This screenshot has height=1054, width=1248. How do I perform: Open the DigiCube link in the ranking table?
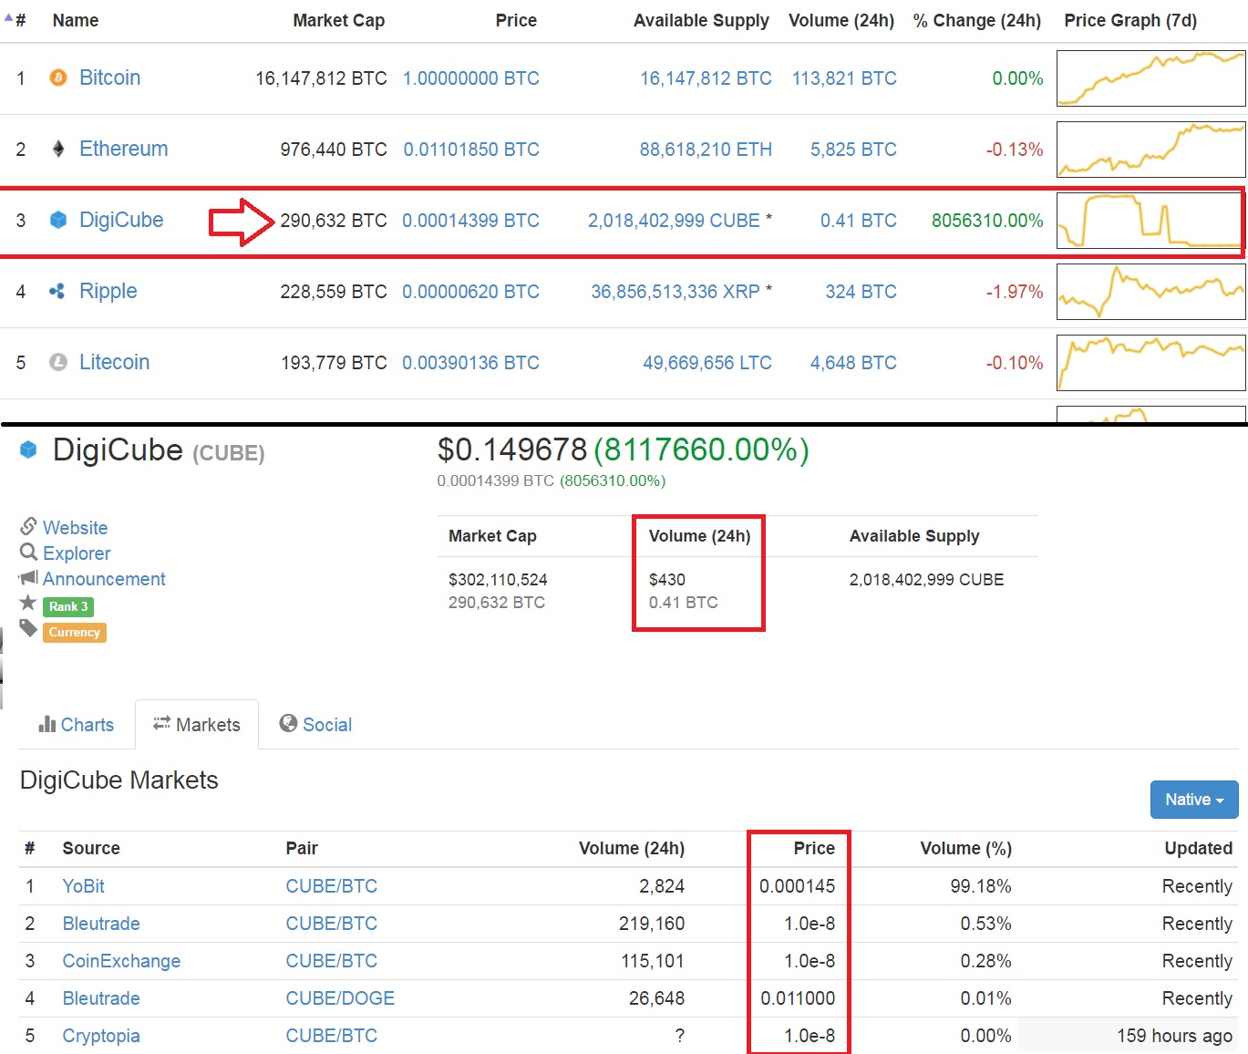point(121,220)
